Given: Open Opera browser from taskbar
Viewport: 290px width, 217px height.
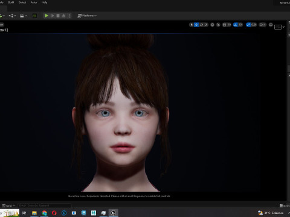Looking at the screenshot, I should pos(54,213).
